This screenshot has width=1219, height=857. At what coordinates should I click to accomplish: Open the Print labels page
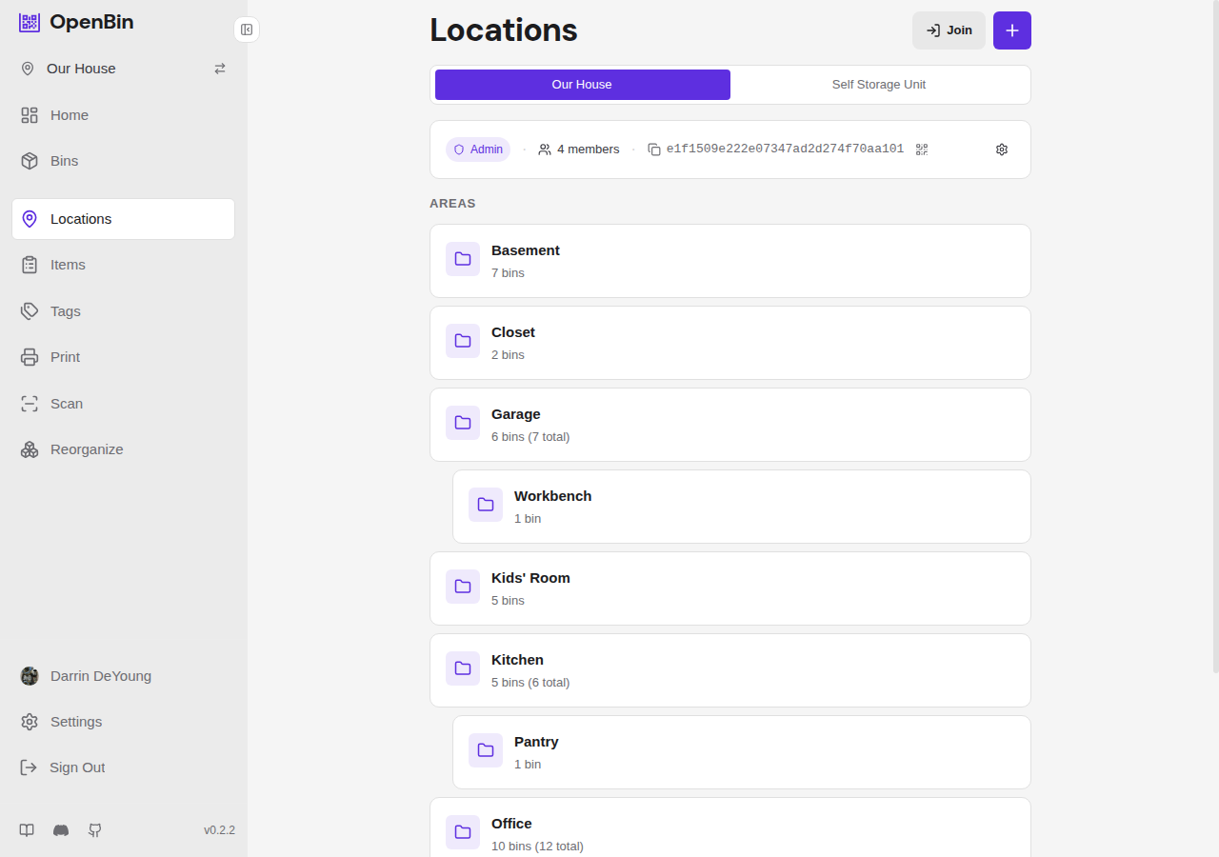click(x=64, y=356)
